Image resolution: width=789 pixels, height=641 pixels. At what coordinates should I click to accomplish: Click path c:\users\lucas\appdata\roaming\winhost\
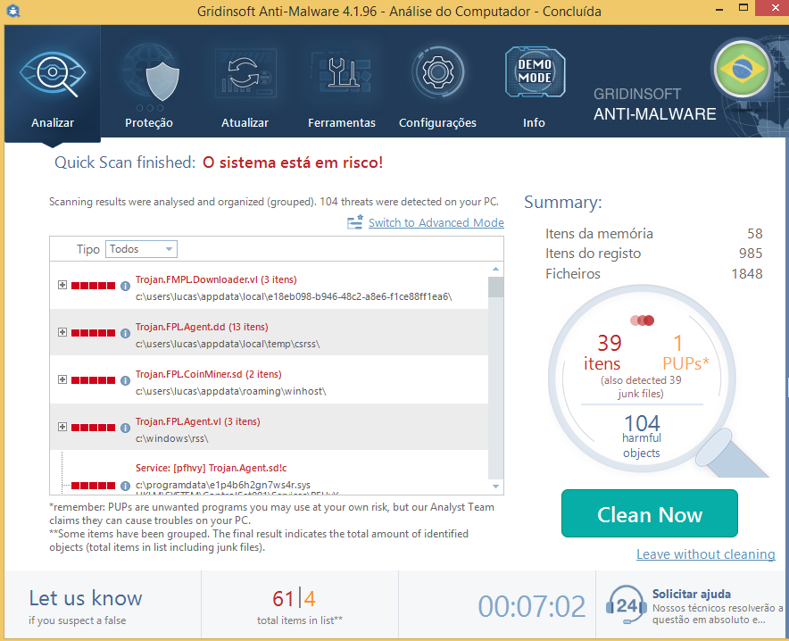point(230,391)
